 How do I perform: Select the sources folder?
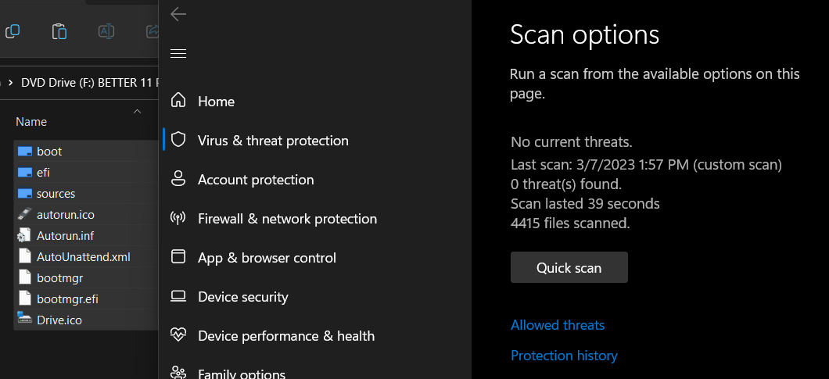click(56, 194)
